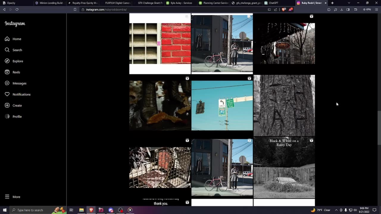Screen dimensions: 381x214
Task: Switch to the Kyle Axley - Services tab
Action: tap(181, 3)
